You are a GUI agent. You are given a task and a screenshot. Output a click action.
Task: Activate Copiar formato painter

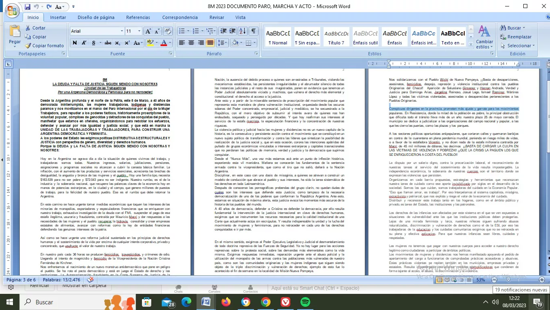44,46
